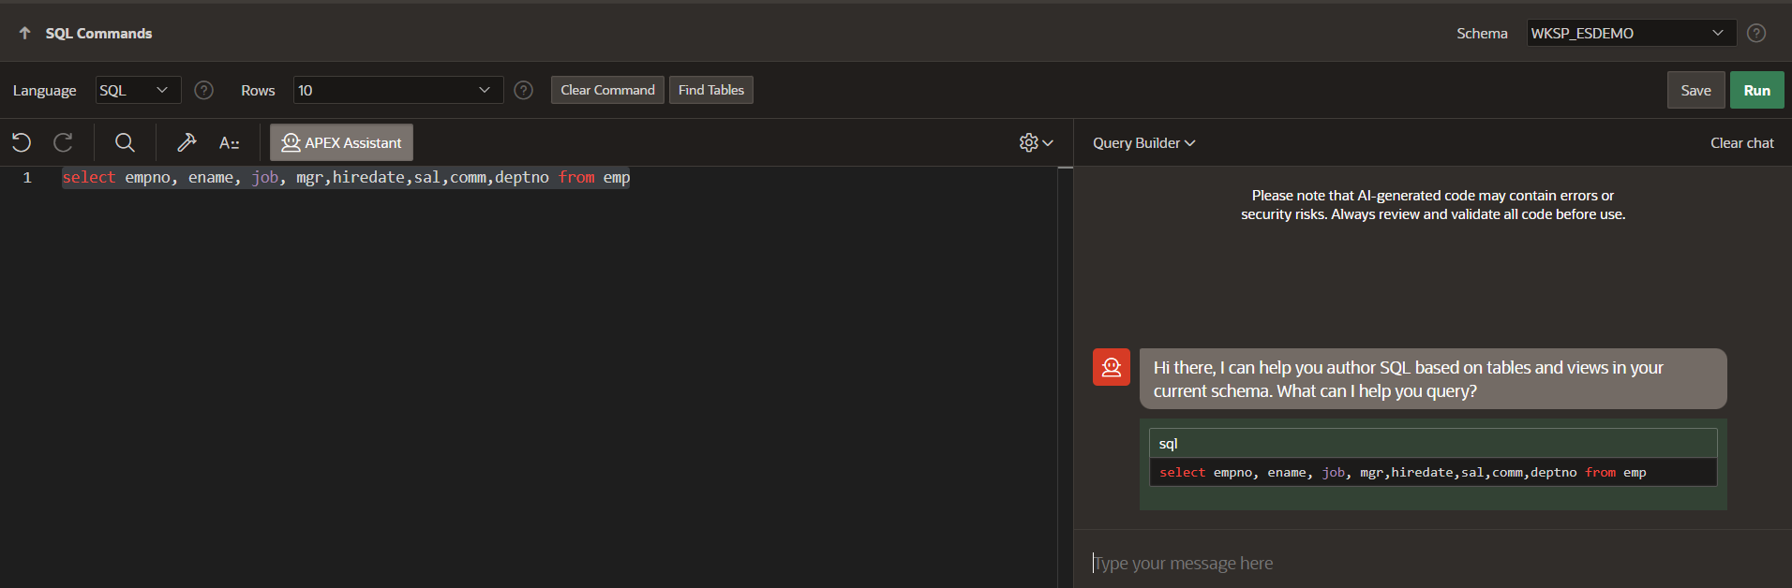Screen dimensions: 1792x588
Task: Click the autocomplete A icon
Action: point(229,142)
